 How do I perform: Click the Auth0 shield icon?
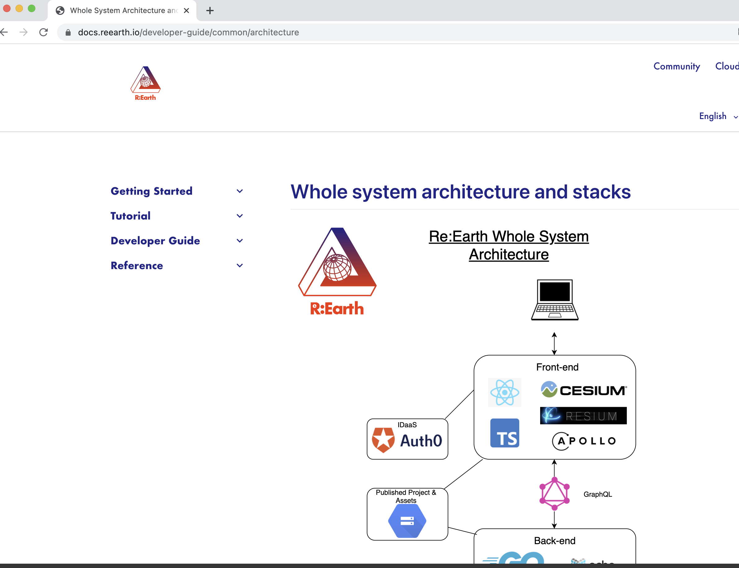click(x=383, y=440)
